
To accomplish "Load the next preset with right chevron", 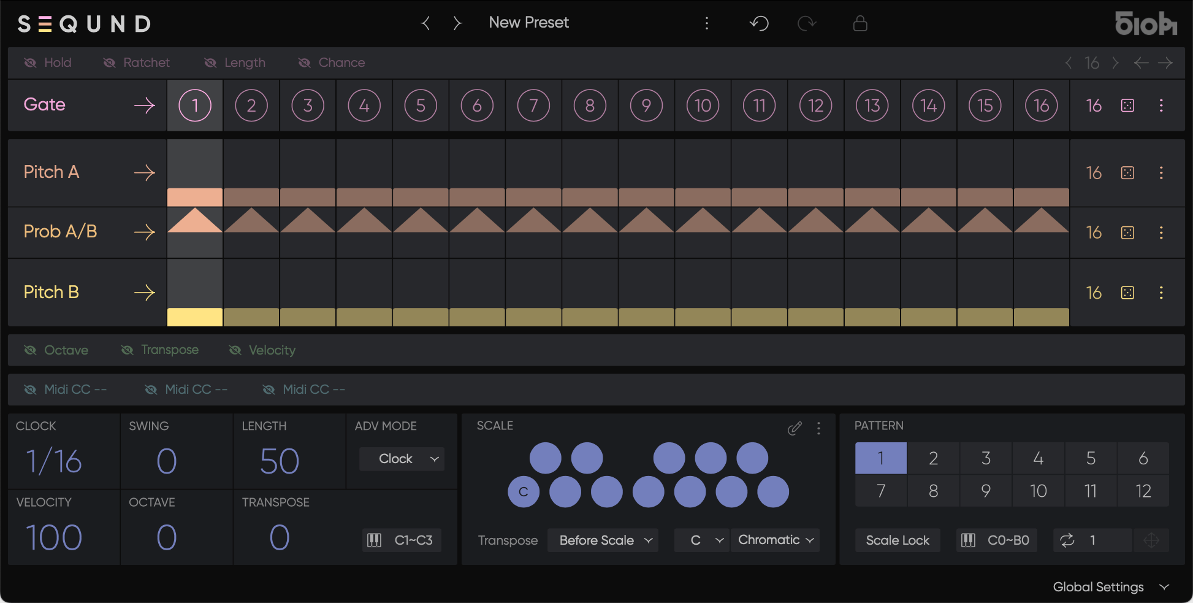I will tap(457, 23).
